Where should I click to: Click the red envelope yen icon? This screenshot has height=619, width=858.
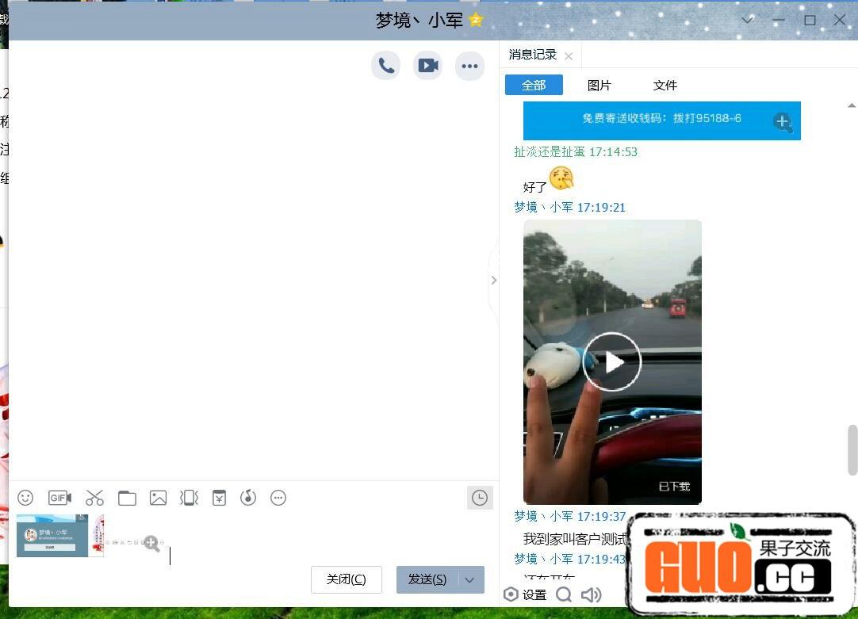click(220, 498)
